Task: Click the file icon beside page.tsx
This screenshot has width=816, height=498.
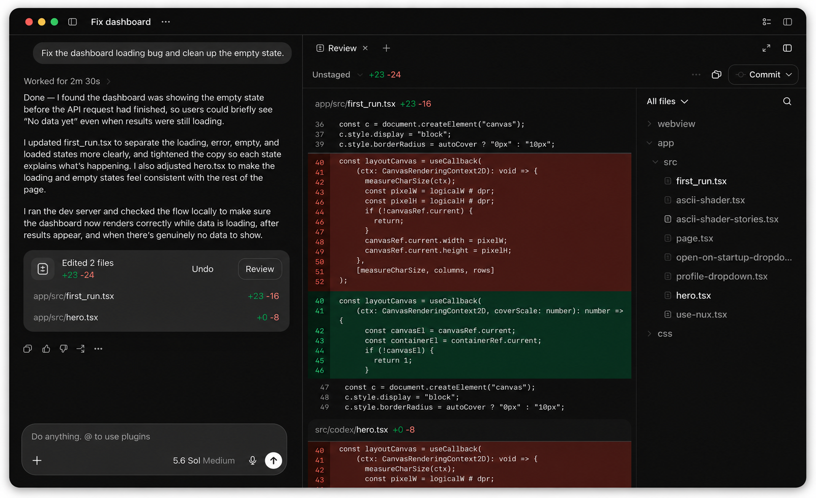Action: [x=667, y=238]
